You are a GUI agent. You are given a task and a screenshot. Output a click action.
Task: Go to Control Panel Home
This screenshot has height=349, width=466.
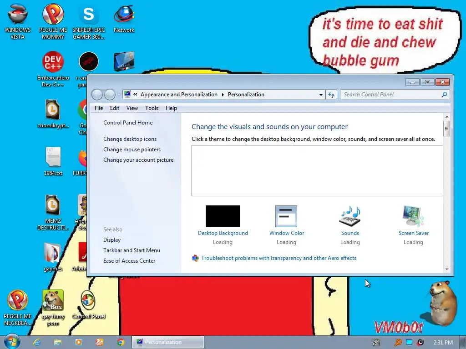128,123
